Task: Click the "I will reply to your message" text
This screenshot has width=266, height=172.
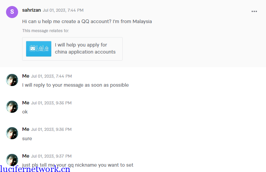Action: 75,85
